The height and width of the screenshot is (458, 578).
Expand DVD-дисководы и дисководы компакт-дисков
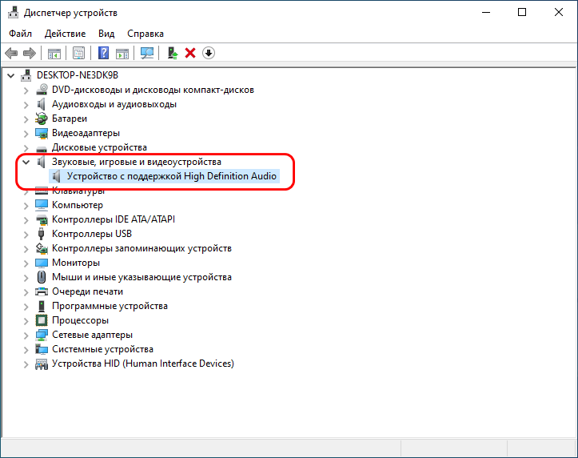26,90
